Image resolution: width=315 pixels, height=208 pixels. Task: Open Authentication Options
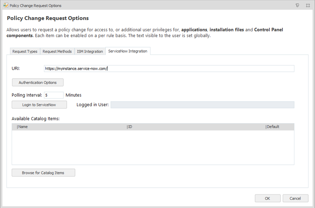point(38,82)
